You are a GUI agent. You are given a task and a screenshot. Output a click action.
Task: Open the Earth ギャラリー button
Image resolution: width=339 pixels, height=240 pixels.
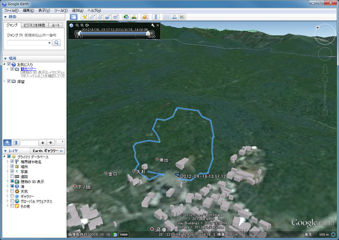pyautogui.click(x=47, y=151)
